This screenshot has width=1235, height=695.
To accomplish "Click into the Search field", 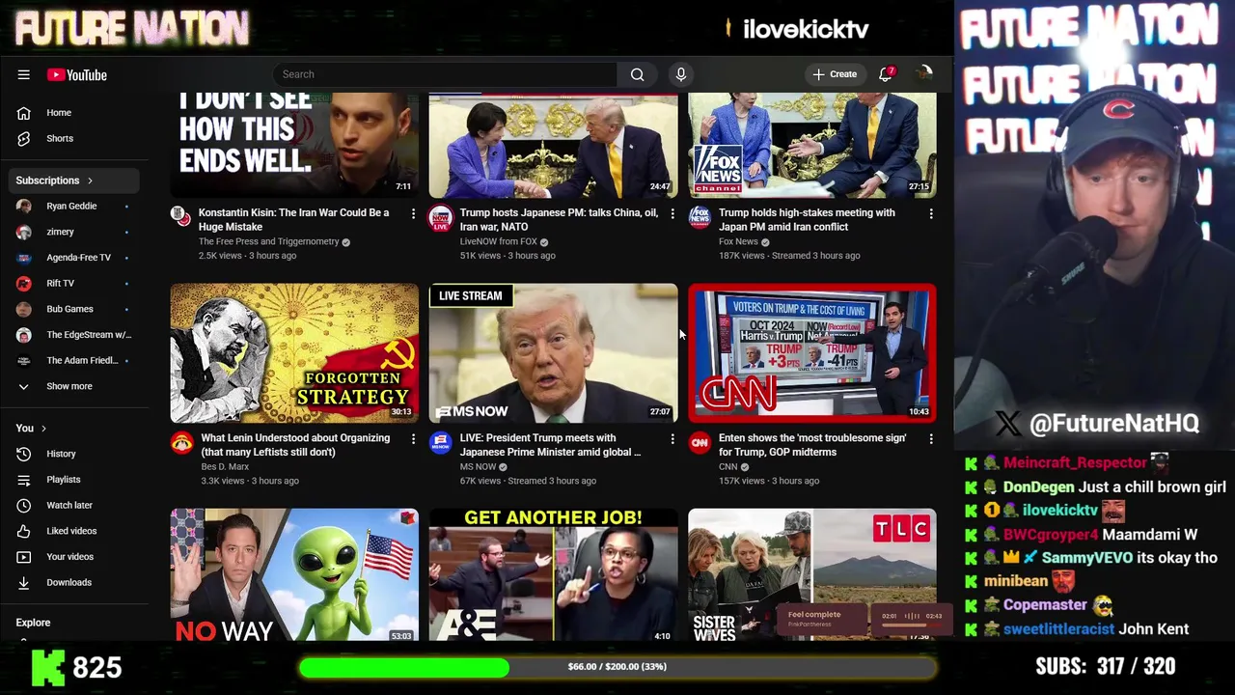I will [x=445, y=74].
